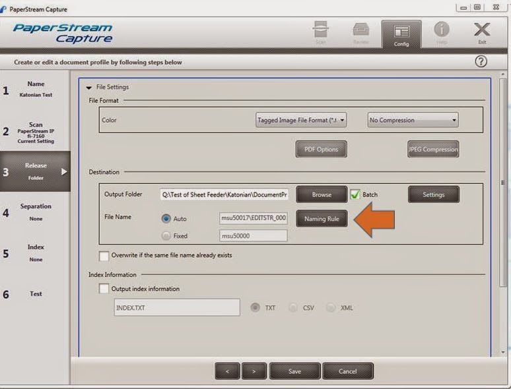Open the Tagged Image File Format dropdown

pos(301,120)
